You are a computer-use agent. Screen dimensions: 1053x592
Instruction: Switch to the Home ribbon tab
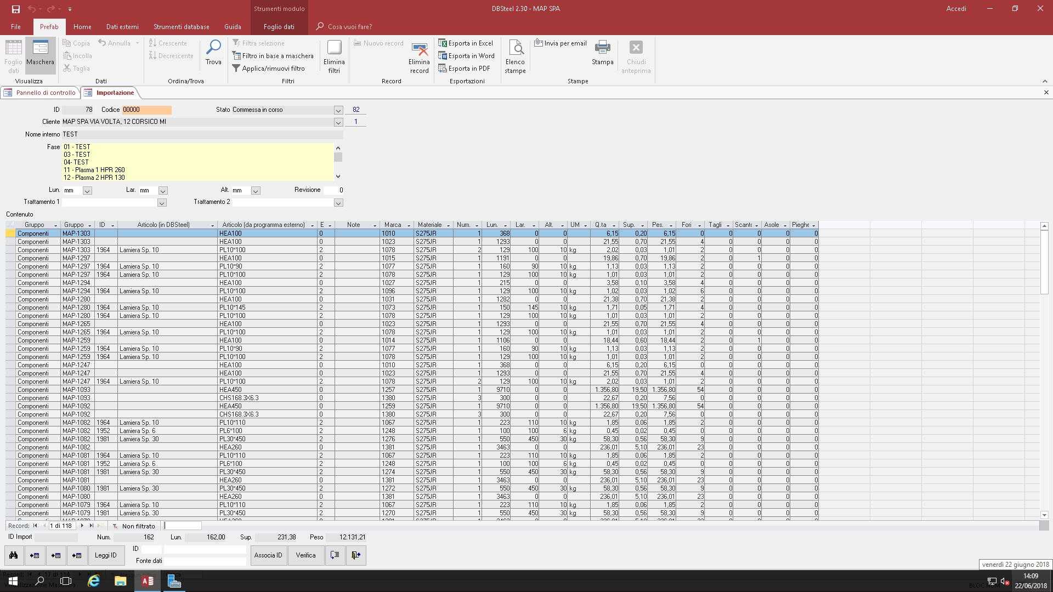pyautogui.click(x=82, y=26)
